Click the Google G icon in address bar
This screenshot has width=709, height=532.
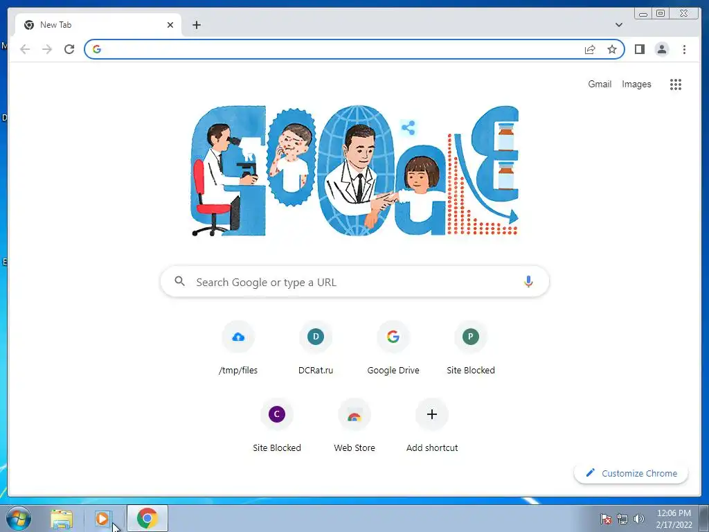coord(97,49)
